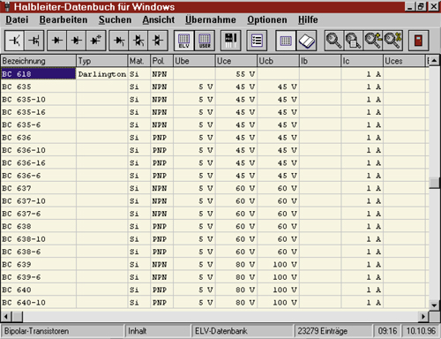This screenshot has height=339, width=441.
Task: Click the Pol. column header
Action: click(161, 61)
